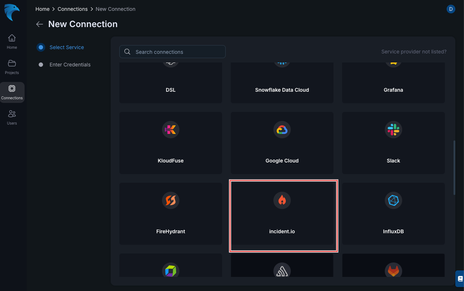Click the Enter Credentials step indicator

(x=41, y=64)
